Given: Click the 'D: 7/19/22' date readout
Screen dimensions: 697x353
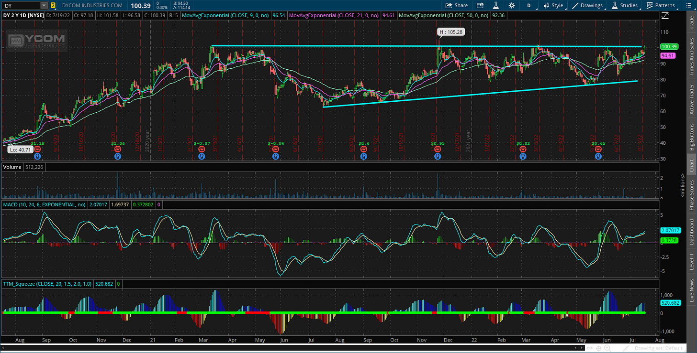Looking at the screenshot, I should 58,15.
